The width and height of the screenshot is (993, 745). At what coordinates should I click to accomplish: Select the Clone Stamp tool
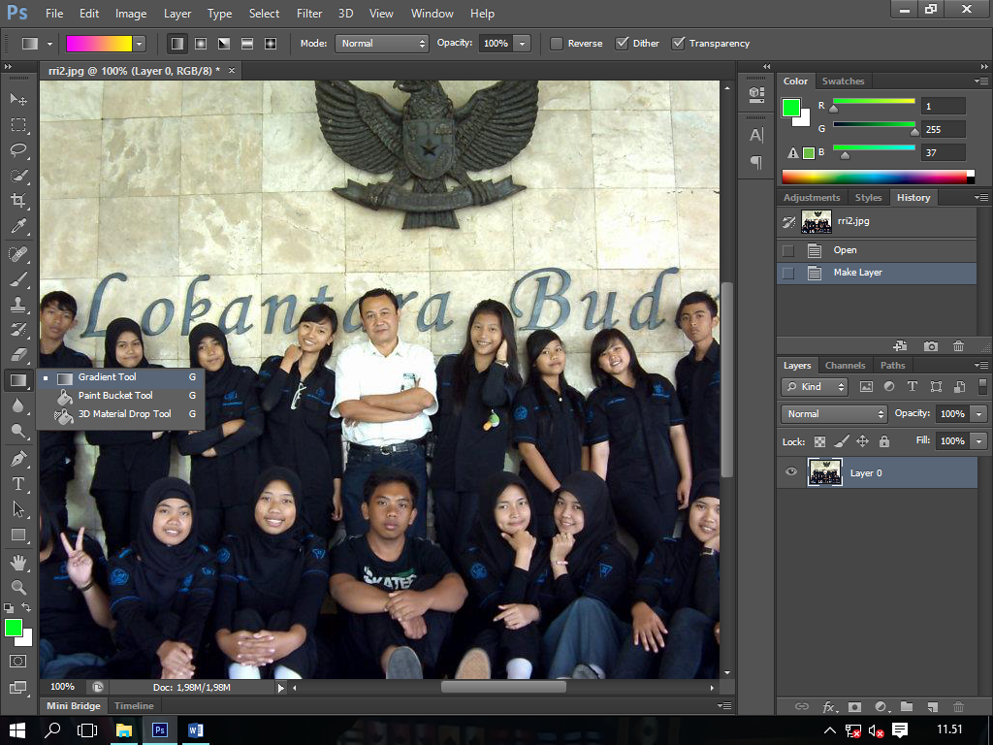coord(18,304)
